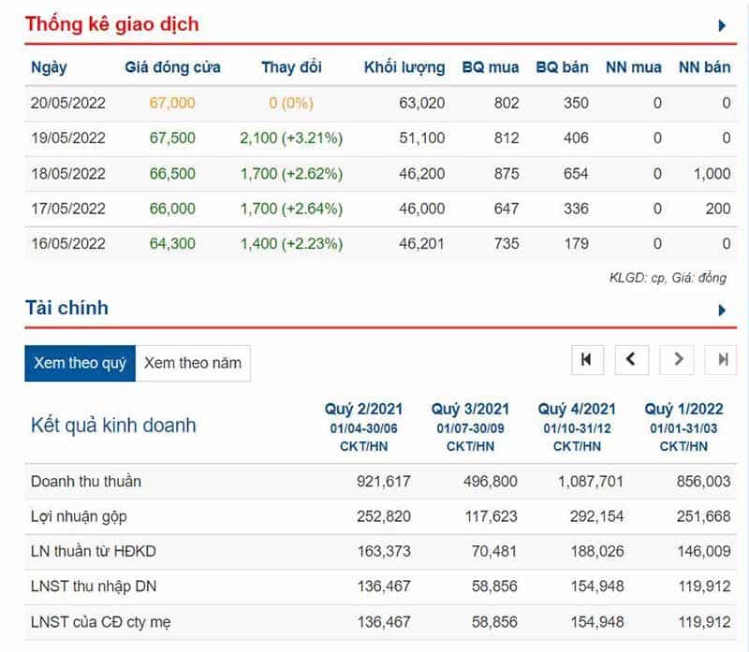This screenshot has height=652, width=749.
Task: Expand the Thống kê giao dịch arrow
Action: (x=722, y=26)
